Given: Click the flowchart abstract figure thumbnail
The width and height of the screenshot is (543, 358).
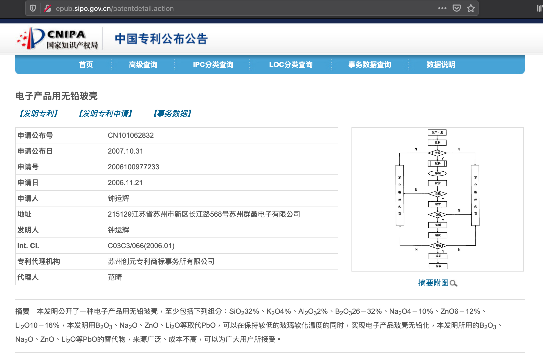Looking at the screenshot, I should click(x=437, y=199).
